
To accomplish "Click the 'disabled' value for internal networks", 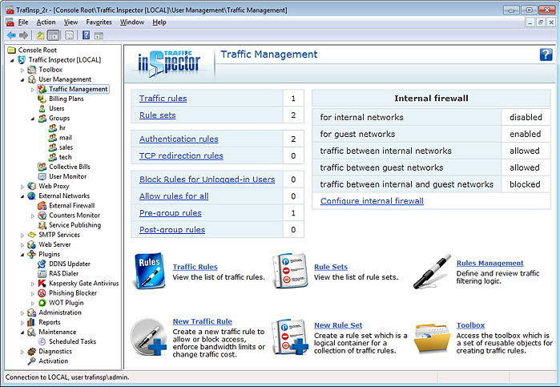I will click(526, 117).
